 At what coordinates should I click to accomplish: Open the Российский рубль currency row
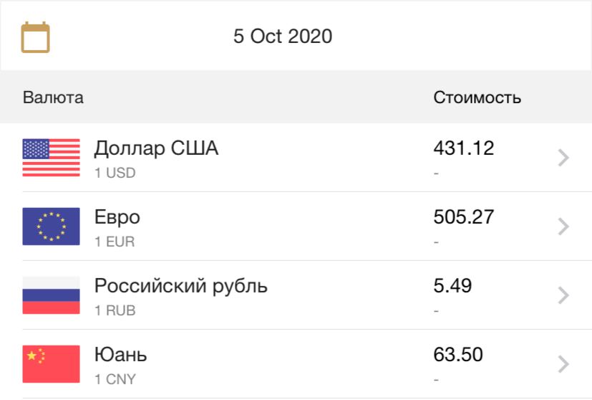[x=296, y=295]
